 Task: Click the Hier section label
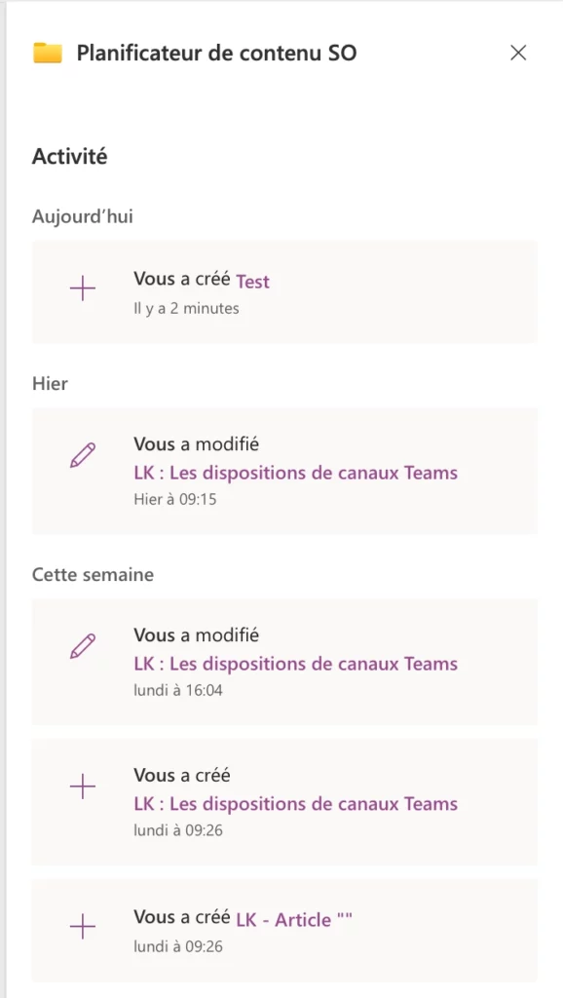point(49,383)
